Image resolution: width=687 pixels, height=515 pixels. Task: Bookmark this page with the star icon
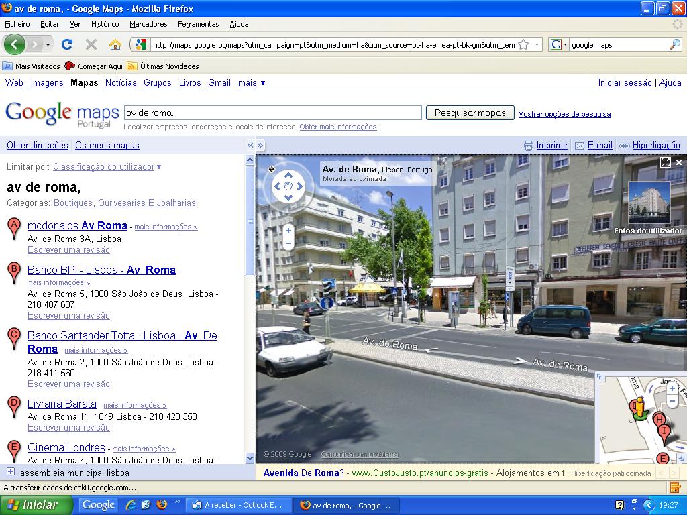point(523,44)
